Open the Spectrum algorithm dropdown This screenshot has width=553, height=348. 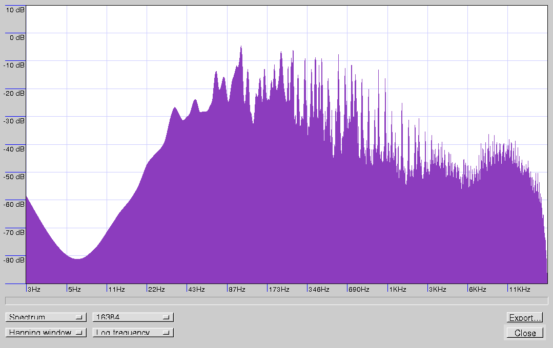tap(46, 317)
